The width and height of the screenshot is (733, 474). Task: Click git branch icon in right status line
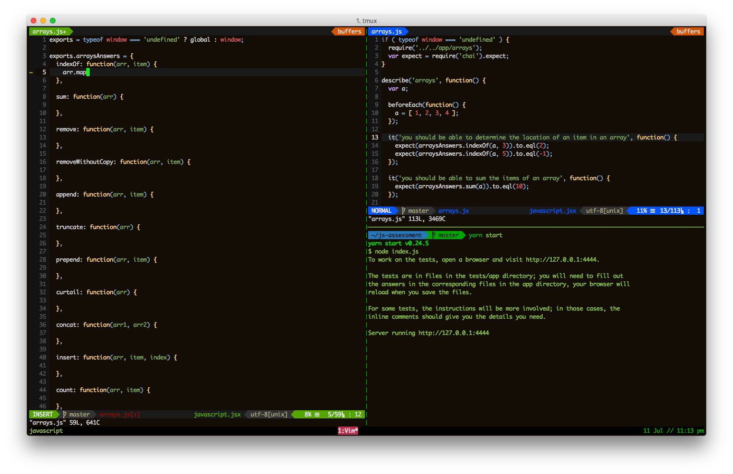pos(404,211)
